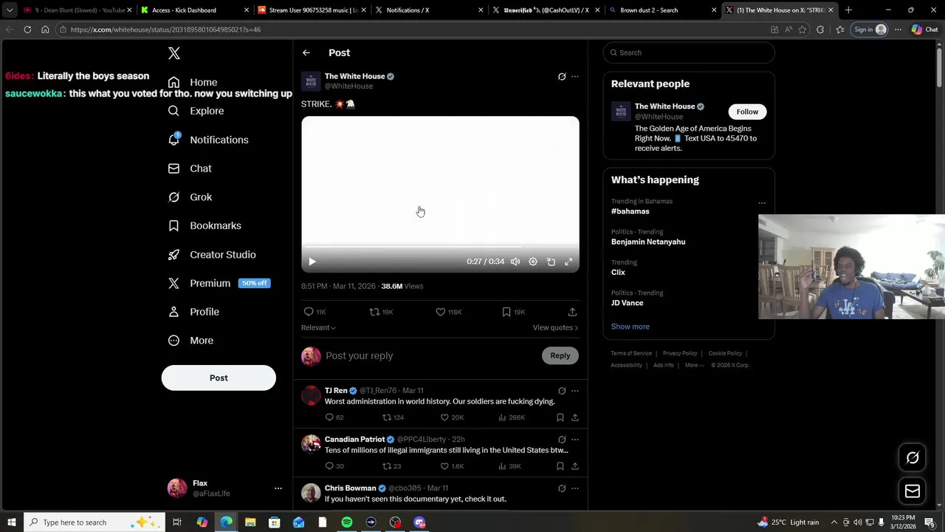Open Premium in the sidebar
The width and height of the screenshot is (945, 532).
click(x=218, y=283)
